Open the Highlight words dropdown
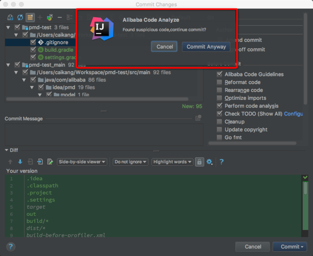This screenshot has width=313, height=256. [172, 162]
